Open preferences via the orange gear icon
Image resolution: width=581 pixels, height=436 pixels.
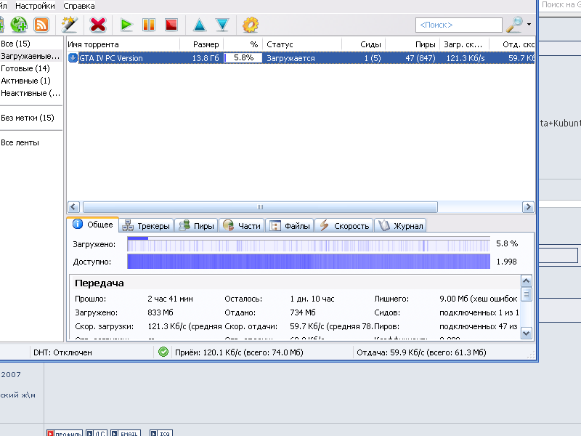(251, 25)
